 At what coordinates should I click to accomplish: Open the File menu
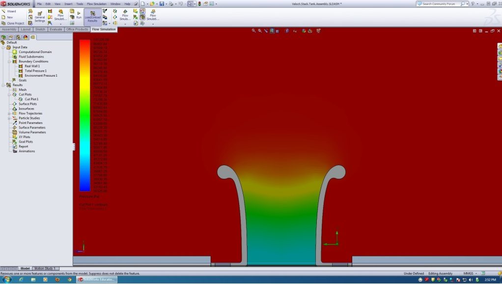pyautogui.click(x=39, y=4)
